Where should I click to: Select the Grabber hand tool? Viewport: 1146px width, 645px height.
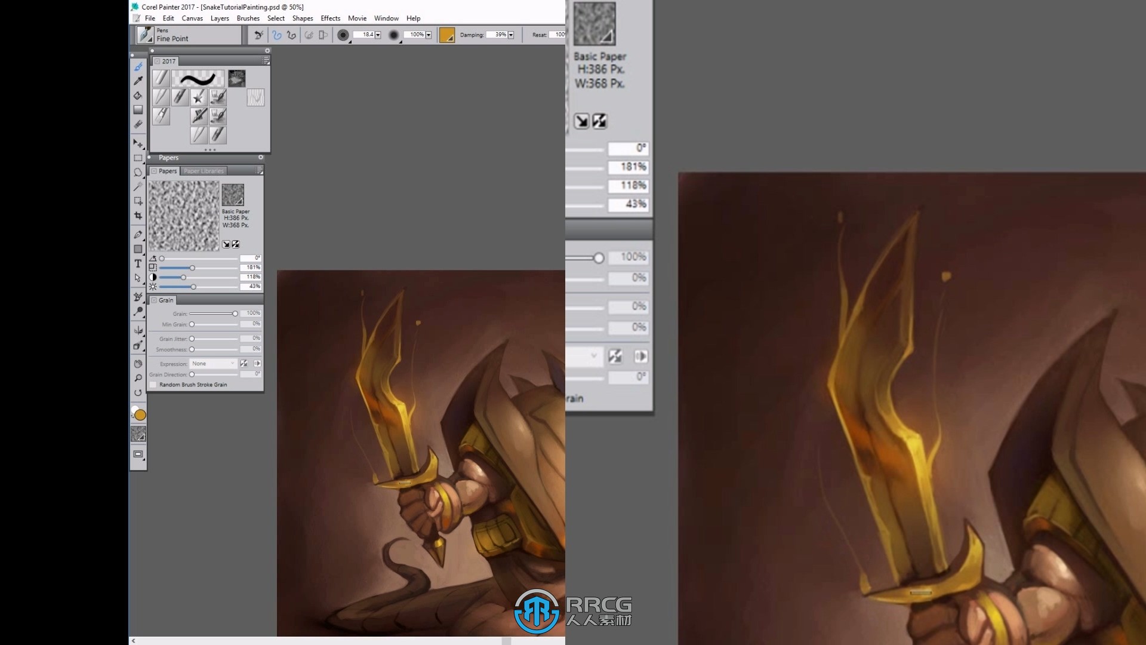click(138, 364)
